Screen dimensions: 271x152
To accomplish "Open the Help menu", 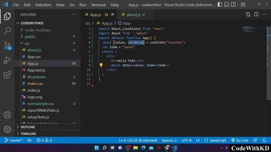I will (115, 5).
